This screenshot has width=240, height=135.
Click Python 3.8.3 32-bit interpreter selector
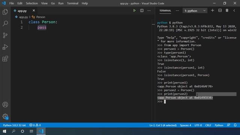coord(14,125)
